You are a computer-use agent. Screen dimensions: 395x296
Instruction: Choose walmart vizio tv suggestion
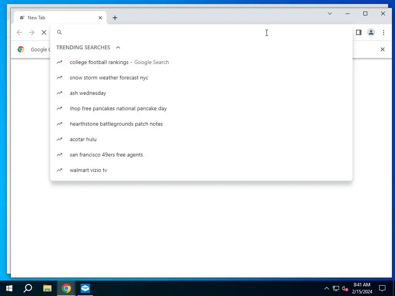201,170
